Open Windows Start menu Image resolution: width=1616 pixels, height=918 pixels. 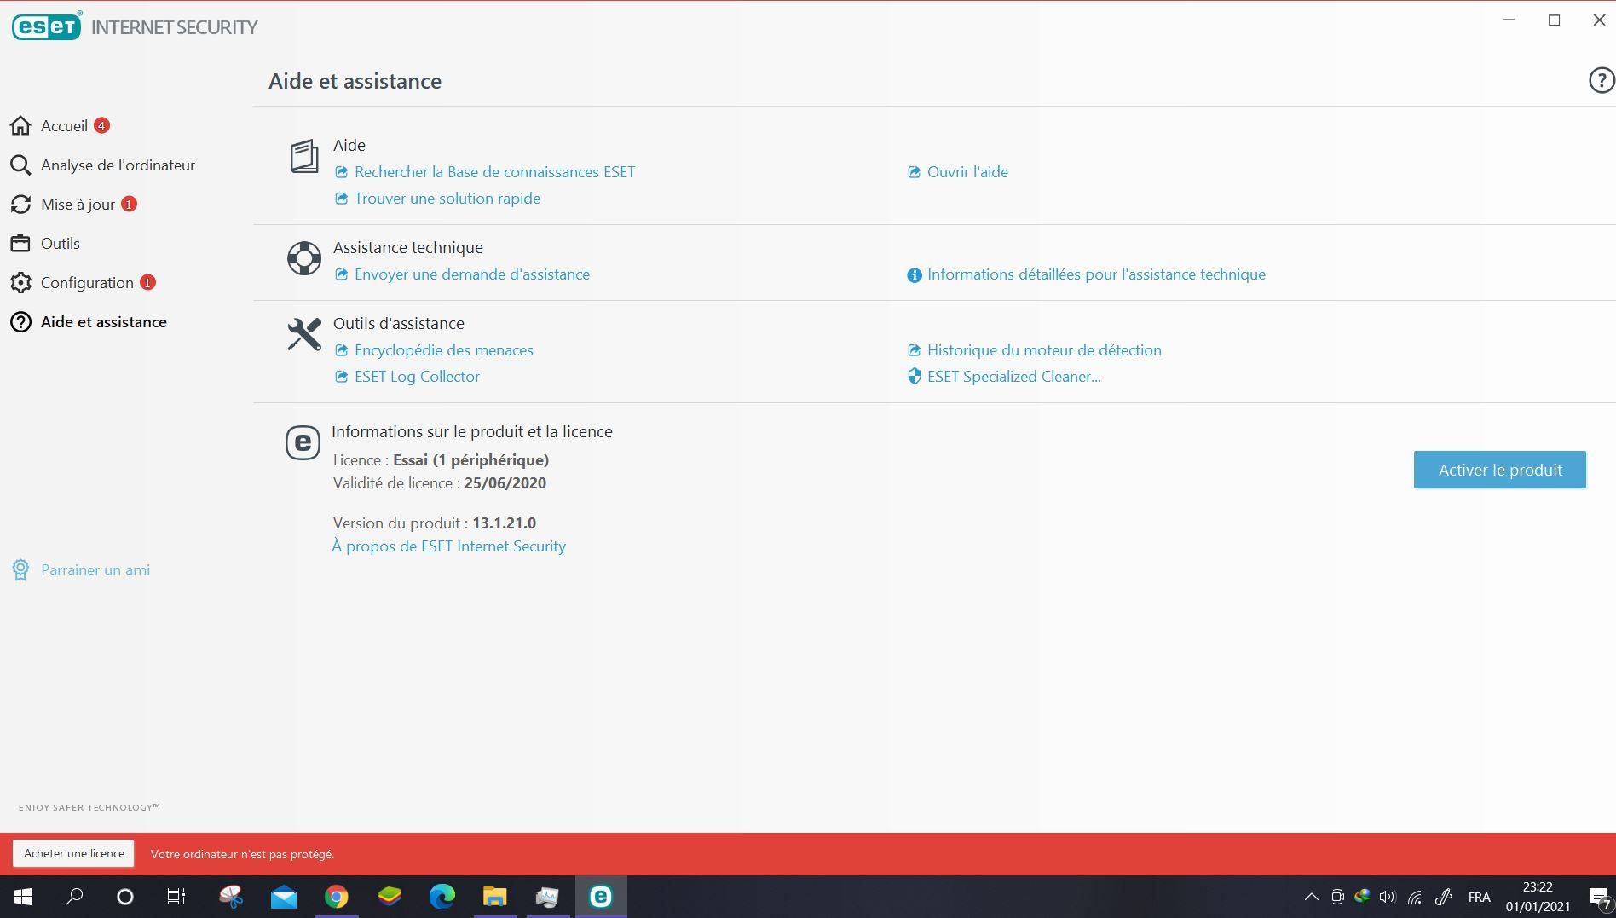[x=23, y=897]
